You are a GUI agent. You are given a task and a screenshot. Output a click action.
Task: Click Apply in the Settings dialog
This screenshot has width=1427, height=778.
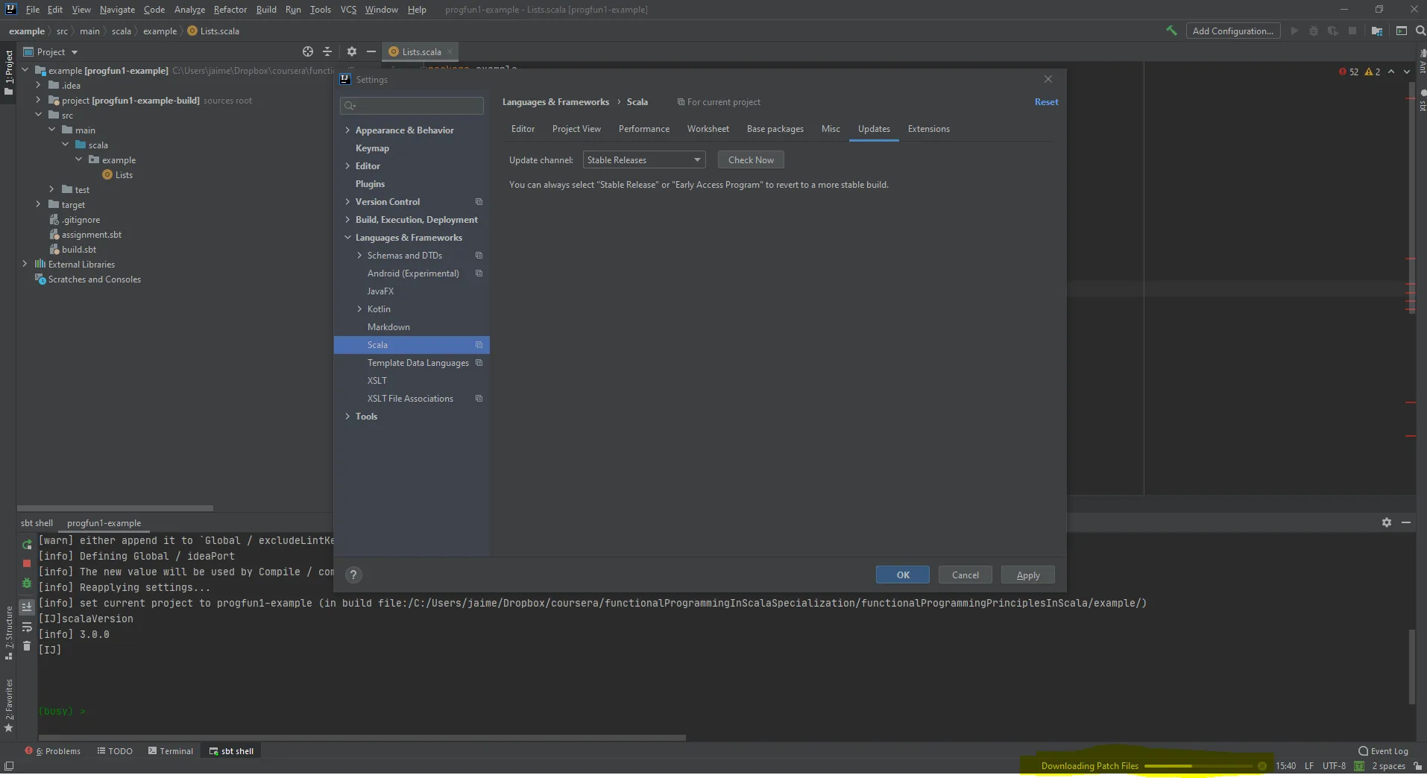click(1028, 575)
